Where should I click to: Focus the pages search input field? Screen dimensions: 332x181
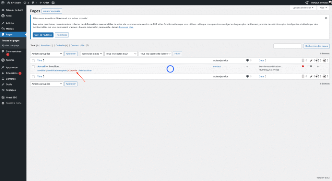tap(288, 46)
